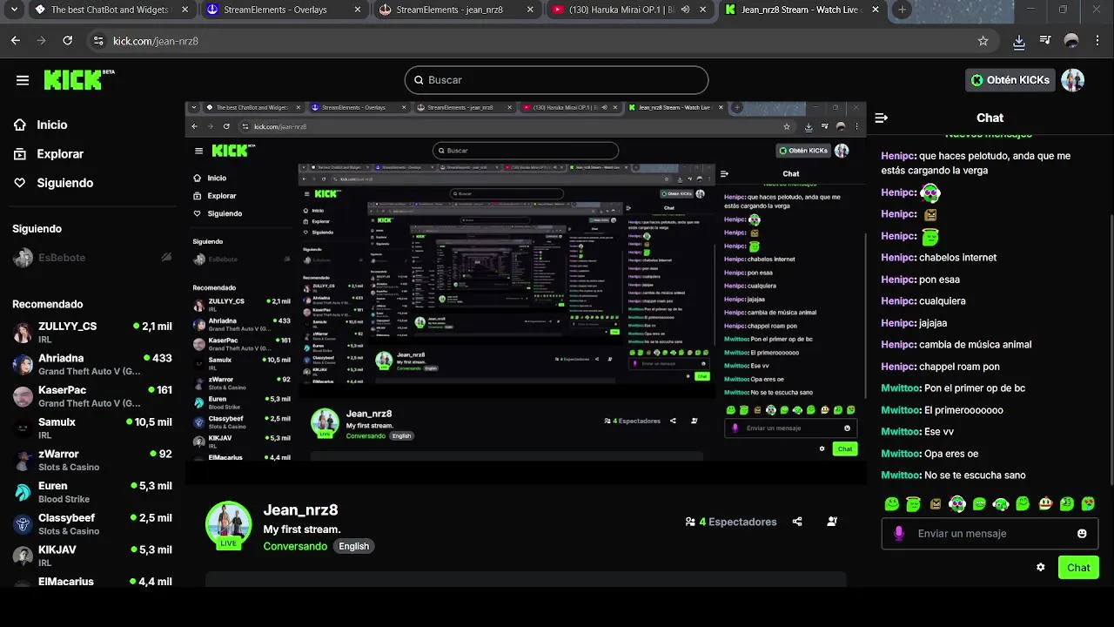1114x627 pixels.
Task: Go to Inicio in sidebar
Action: coord(52,125)
